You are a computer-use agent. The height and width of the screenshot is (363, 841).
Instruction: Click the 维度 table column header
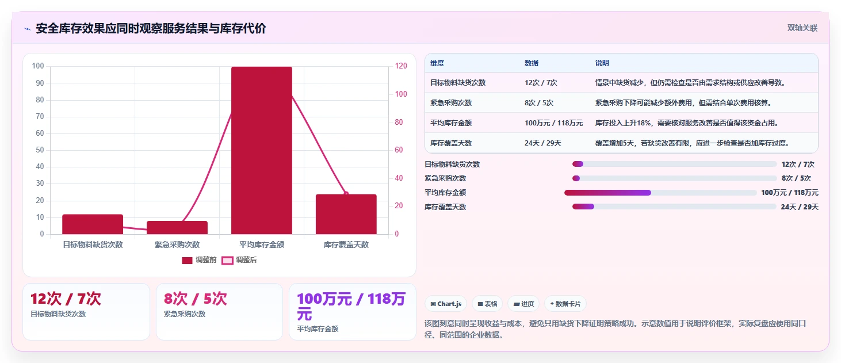click(437, 63)
